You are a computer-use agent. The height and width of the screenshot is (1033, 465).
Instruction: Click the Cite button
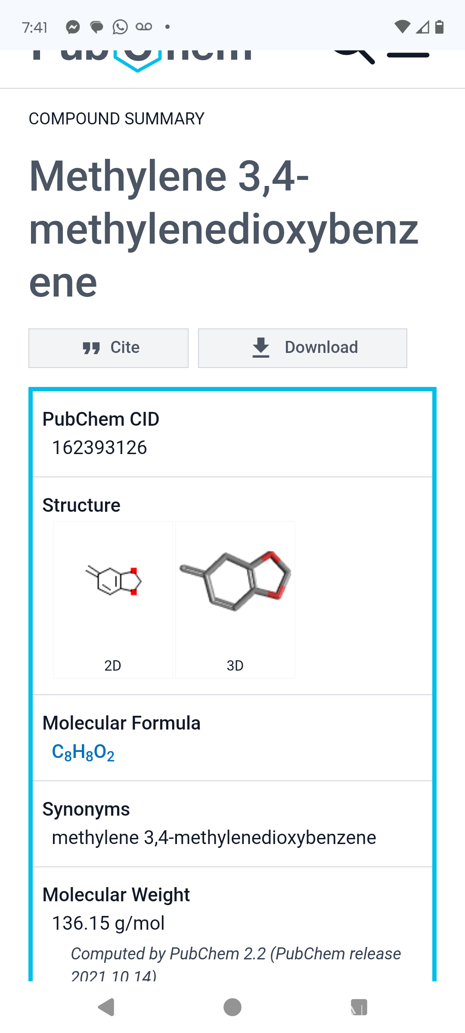point(108,348)
